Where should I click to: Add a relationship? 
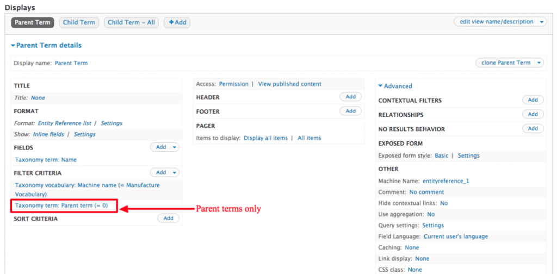533,114
